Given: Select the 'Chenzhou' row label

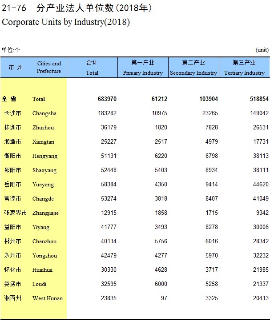Looking at the screenshot, I should pyautogui.click(x=44, y=241).
